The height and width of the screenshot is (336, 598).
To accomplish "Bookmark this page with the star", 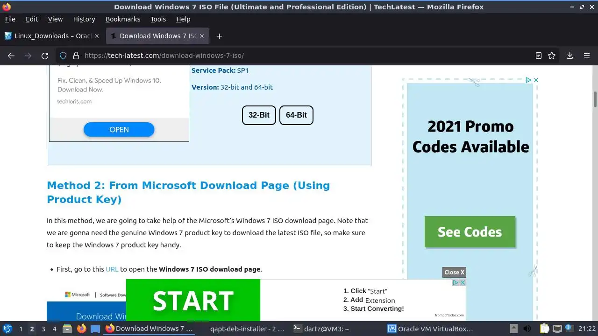I will pos(552,56).
